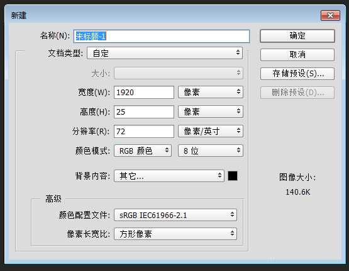
Task: Click the 图像大小 value 140.6K
Action: coord(297,192)
